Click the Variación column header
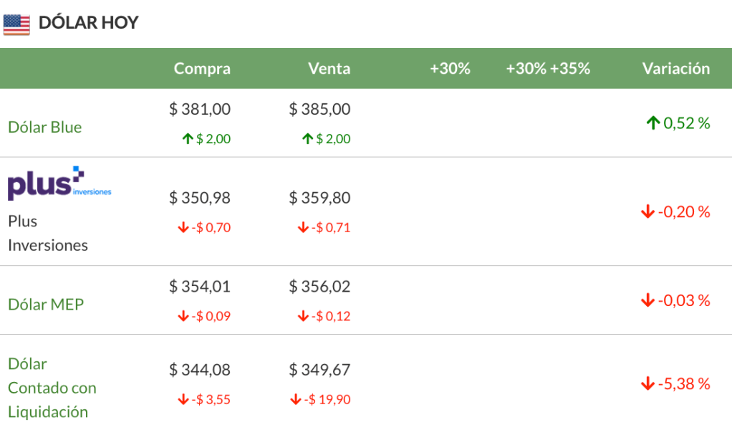The width and height of the screenshot is (732, 430). point(675,69)
